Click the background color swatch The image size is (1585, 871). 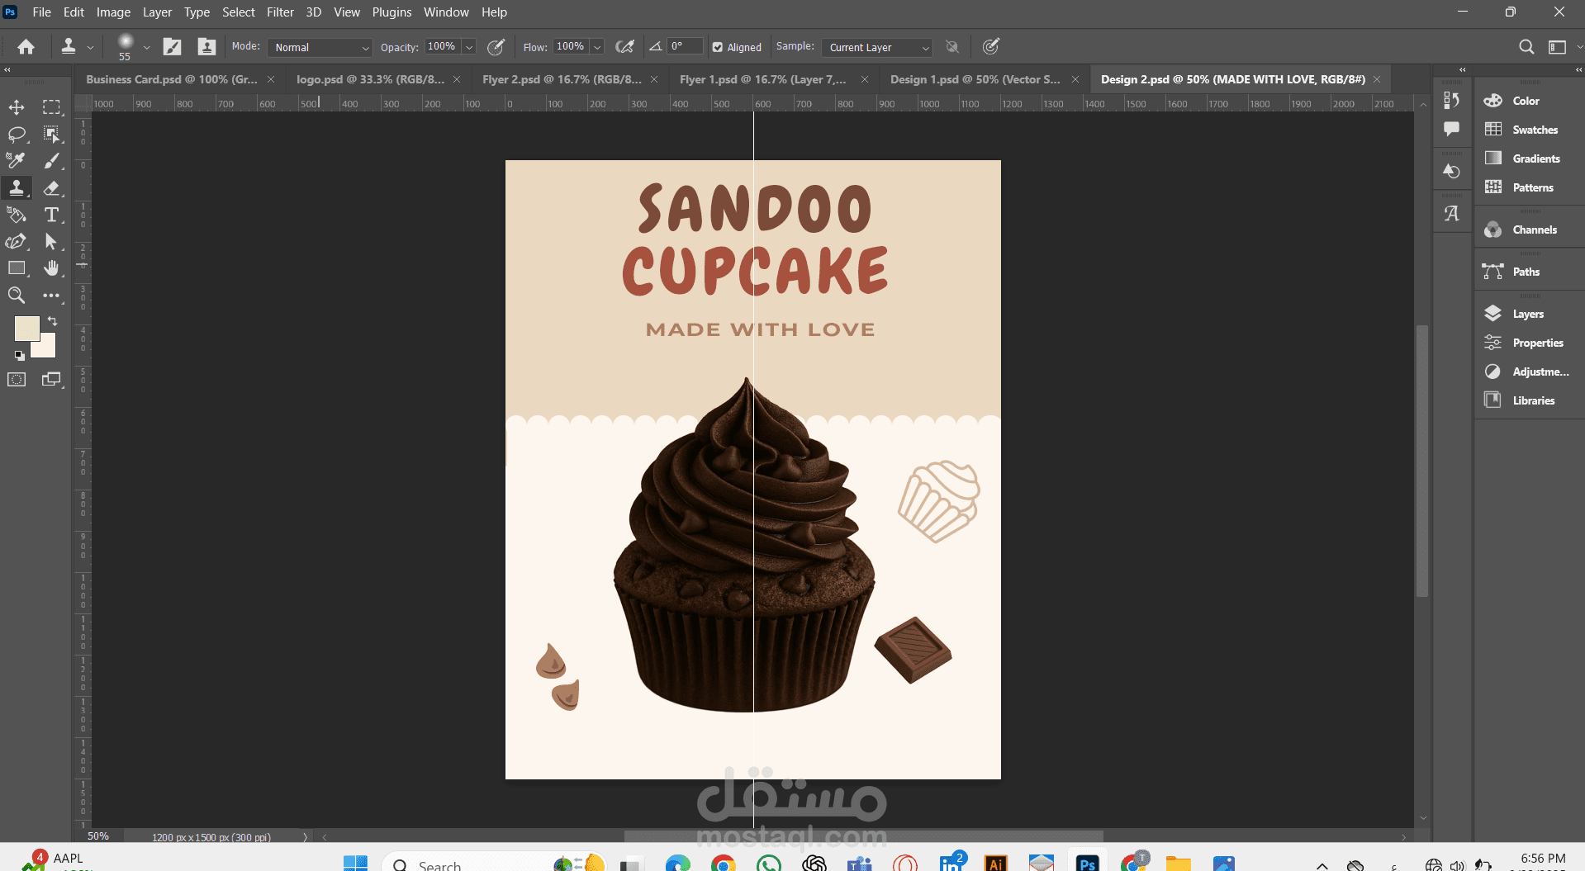tap(47, 349)
